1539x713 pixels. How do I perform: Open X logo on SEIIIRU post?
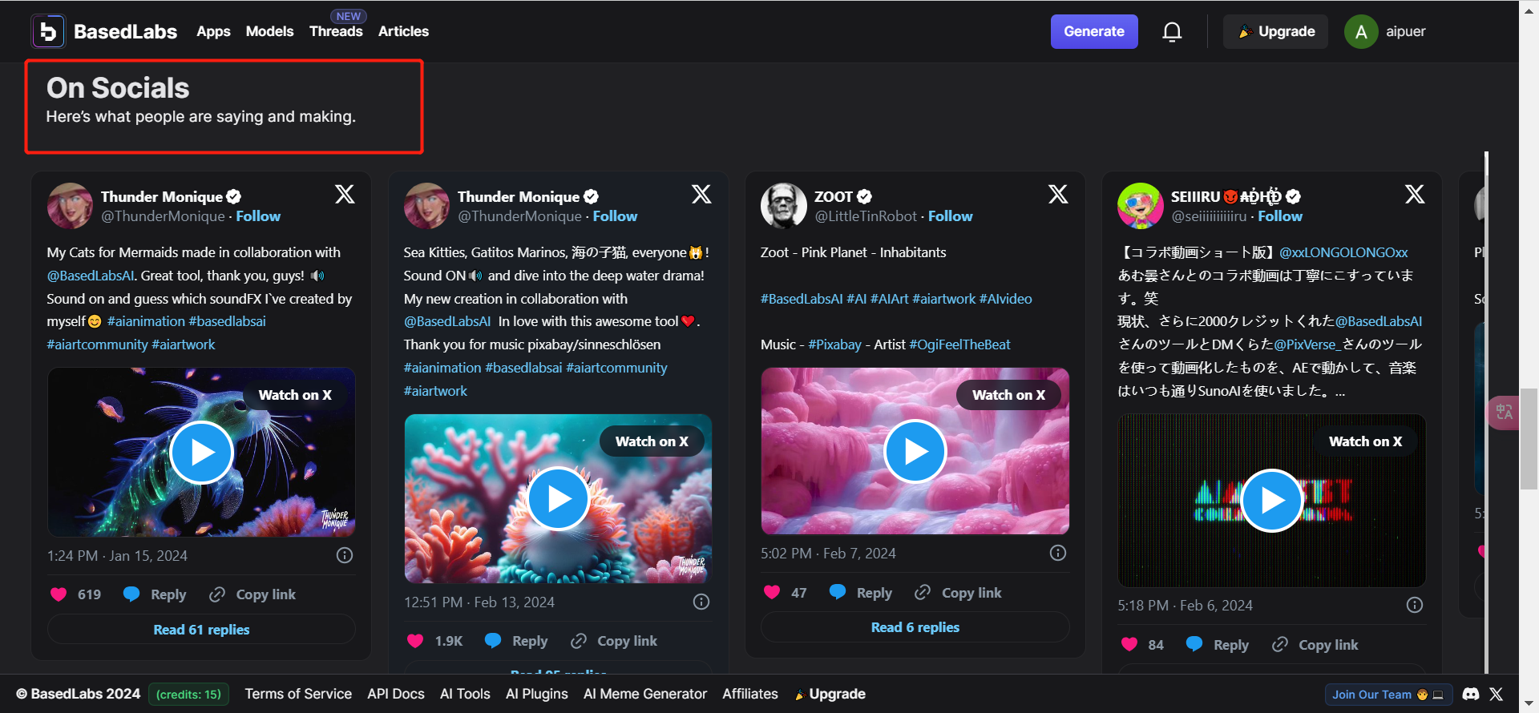click(x=1415, y=194)
